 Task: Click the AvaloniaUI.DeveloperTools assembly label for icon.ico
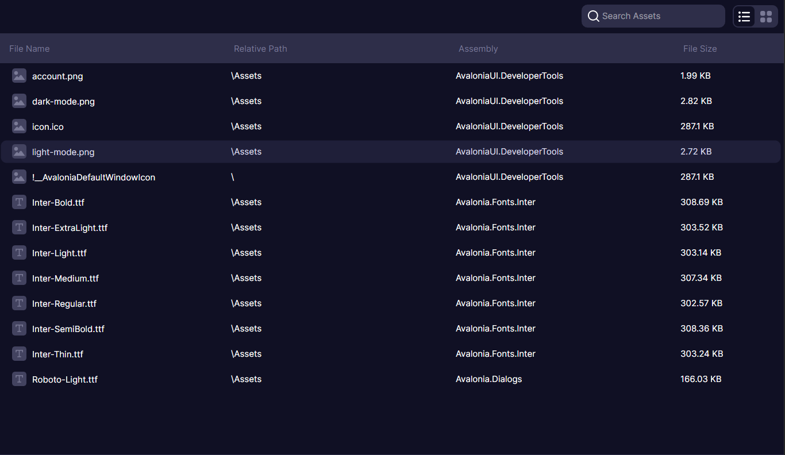[509, 126]
